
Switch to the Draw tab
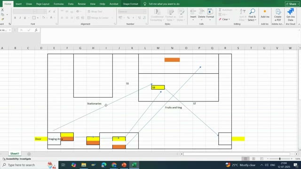(29, 4)
